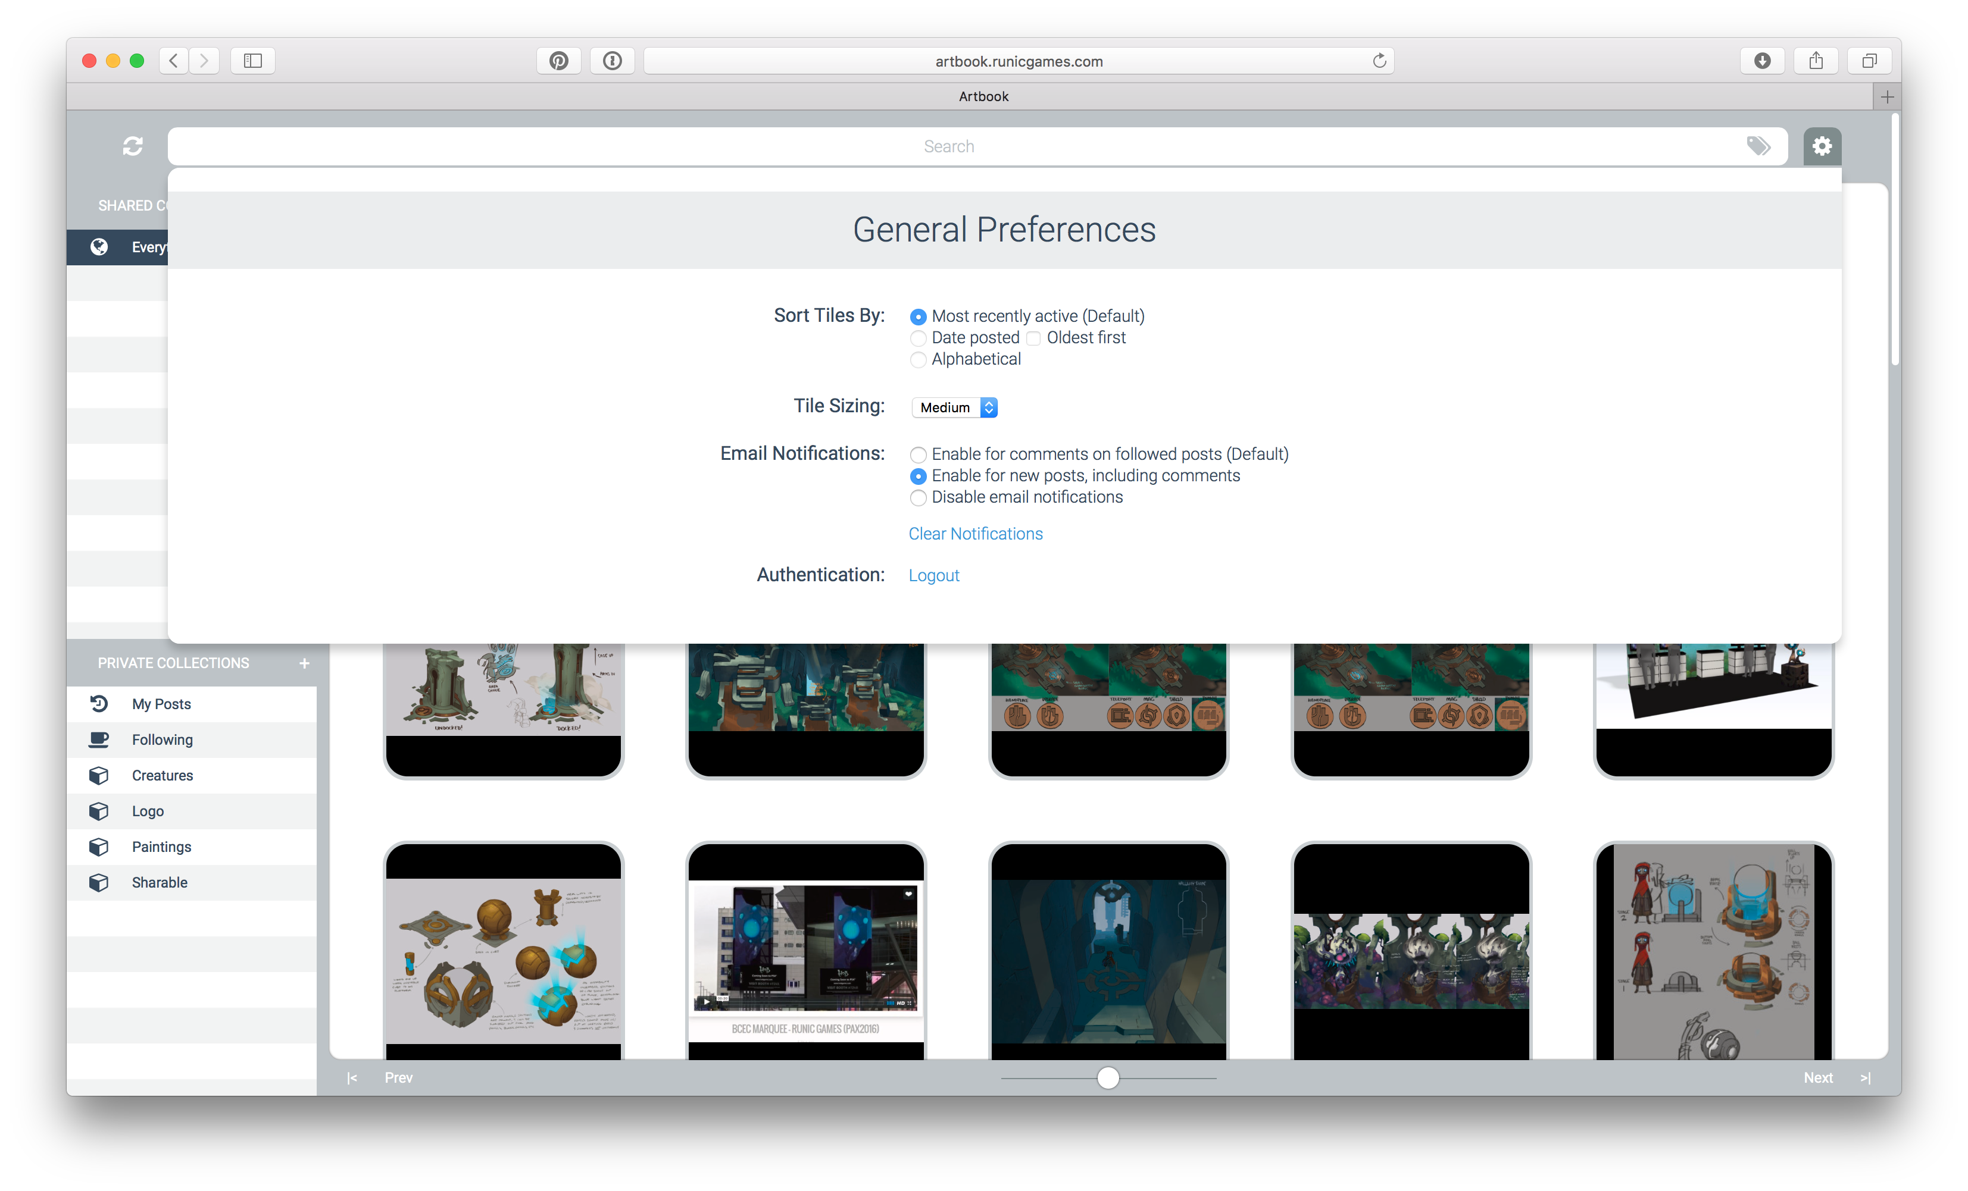
Task: Click the Safari share icon
Action: (x=1816, y=61)
